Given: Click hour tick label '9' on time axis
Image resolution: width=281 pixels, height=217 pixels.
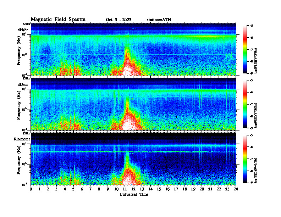Looking at the screenshot, I should [108, 189].
